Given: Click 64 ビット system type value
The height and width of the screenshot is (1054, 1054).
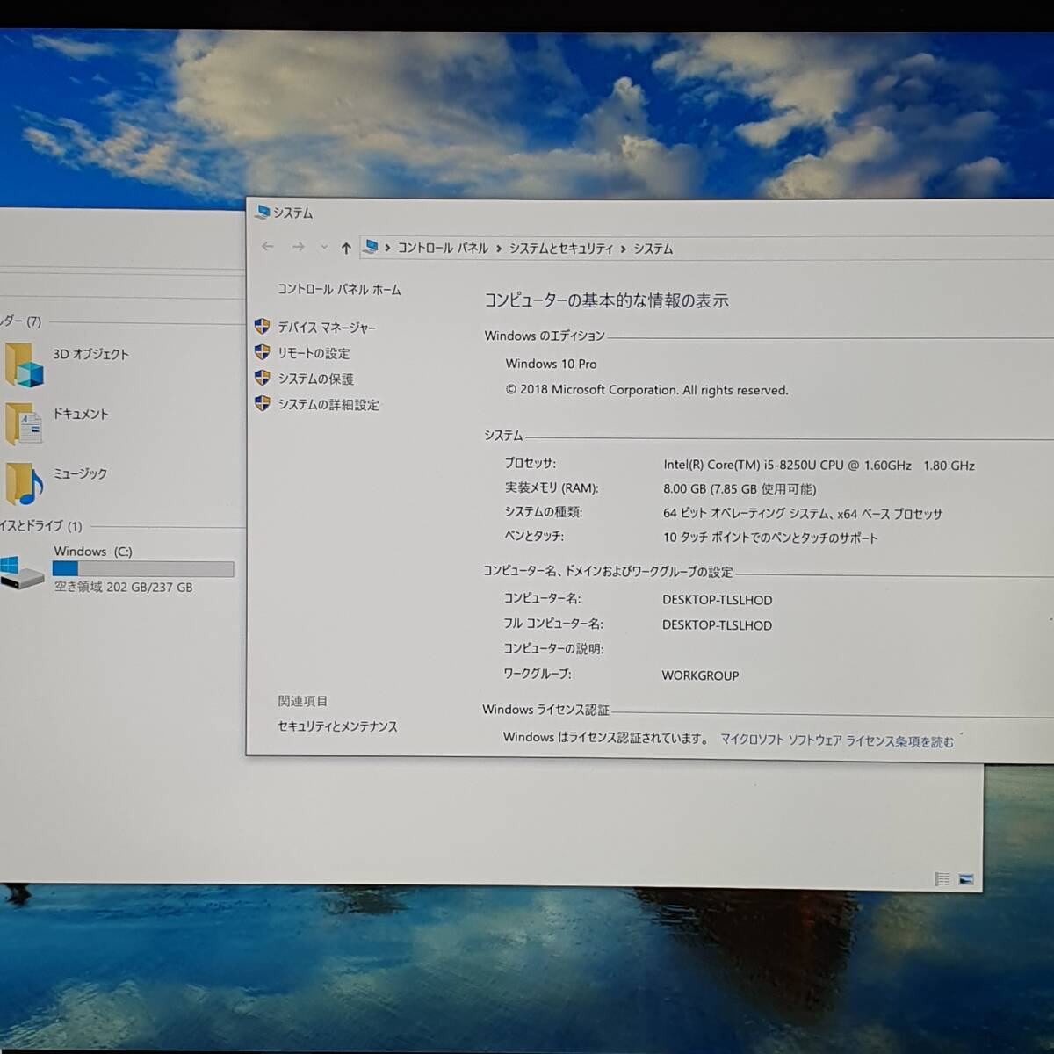Looking at the screenshot, I should [x=802, y=514].
